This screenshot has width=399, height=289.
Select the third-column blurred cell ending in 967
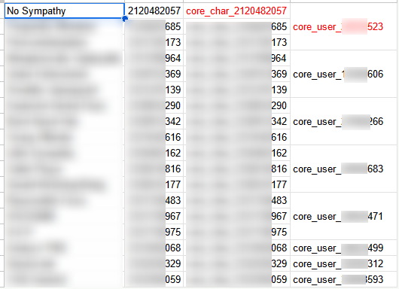236,216
